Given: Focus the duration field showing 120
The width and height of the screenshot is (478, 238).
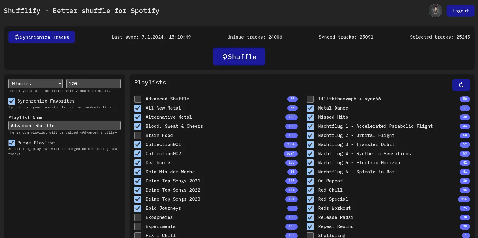Looking at the screenshot, I should click(93, 84).
